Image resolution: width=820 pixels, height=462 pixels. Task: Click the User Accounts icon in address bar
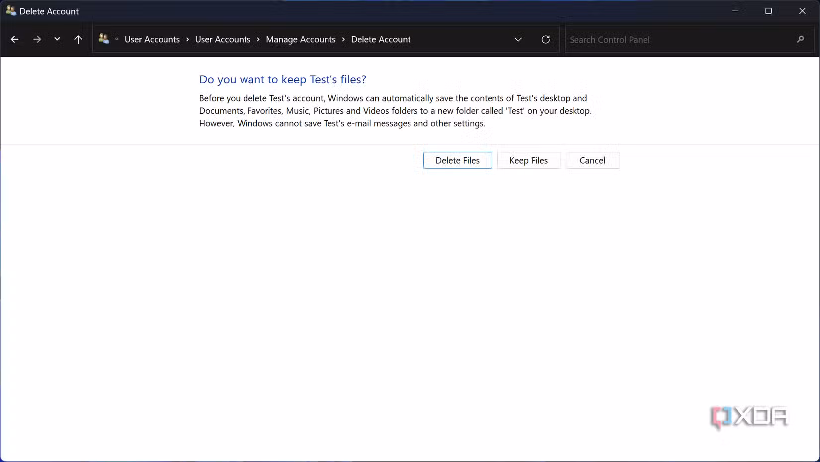point(104,39)
